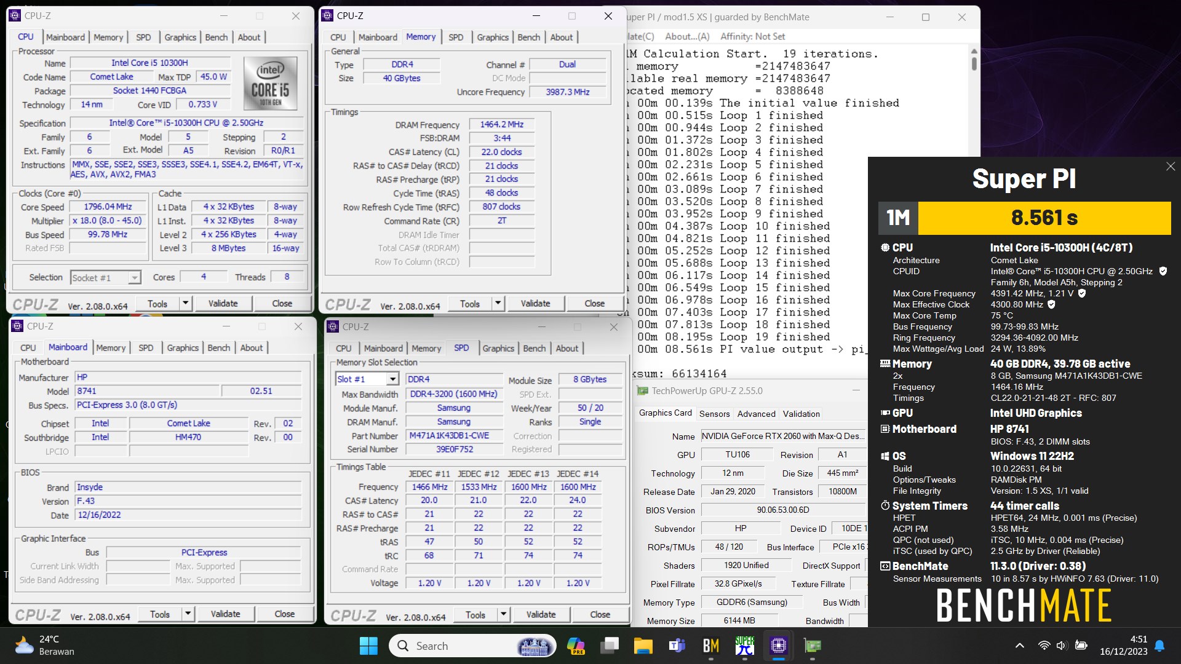Screen dimensions: 1181x664
Task: Click the Close button in the CPU-Z SPD window
Action: click(x=600, y=614)
